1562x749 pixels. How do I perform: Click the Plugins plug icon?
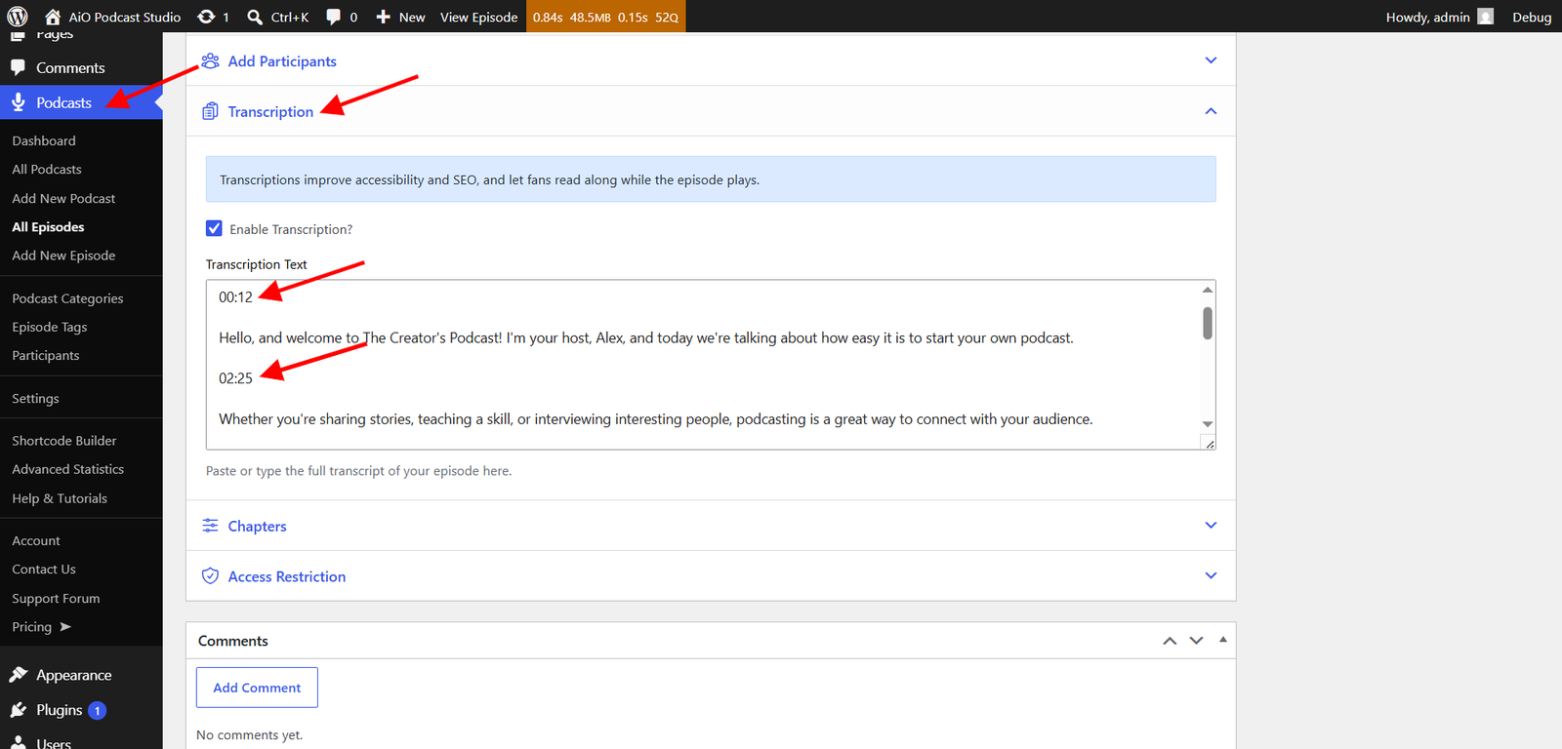tap(19, 710)
